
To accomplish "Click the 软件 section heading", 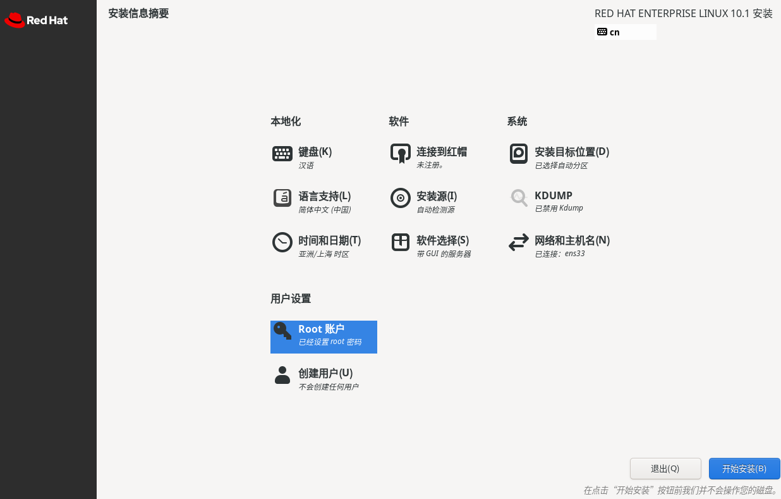I will (399, 121).
